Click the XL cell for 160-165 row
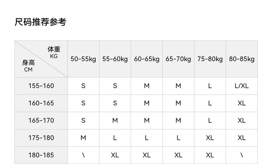272x164 pixels. point(242,103)
